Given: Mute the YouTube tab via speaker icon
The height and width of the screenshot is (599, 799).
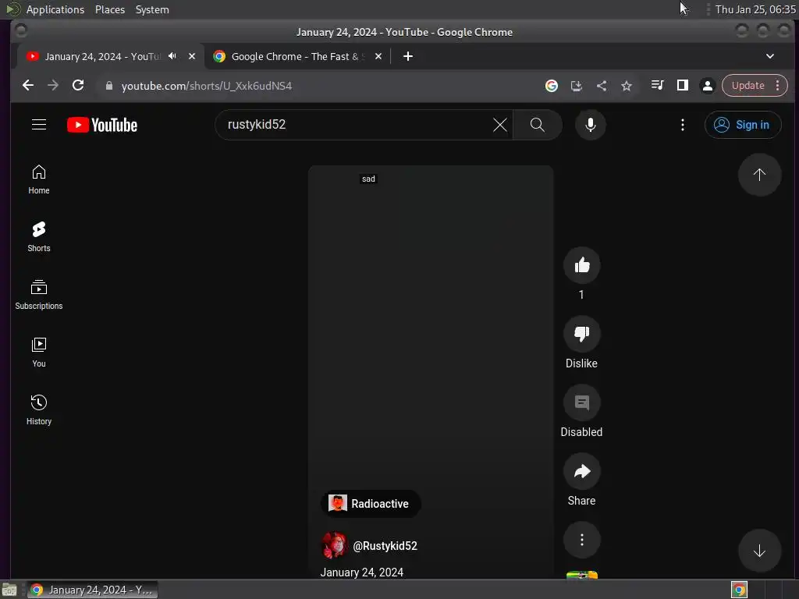Looking at the screenshot, I should (x=172, y=56).
